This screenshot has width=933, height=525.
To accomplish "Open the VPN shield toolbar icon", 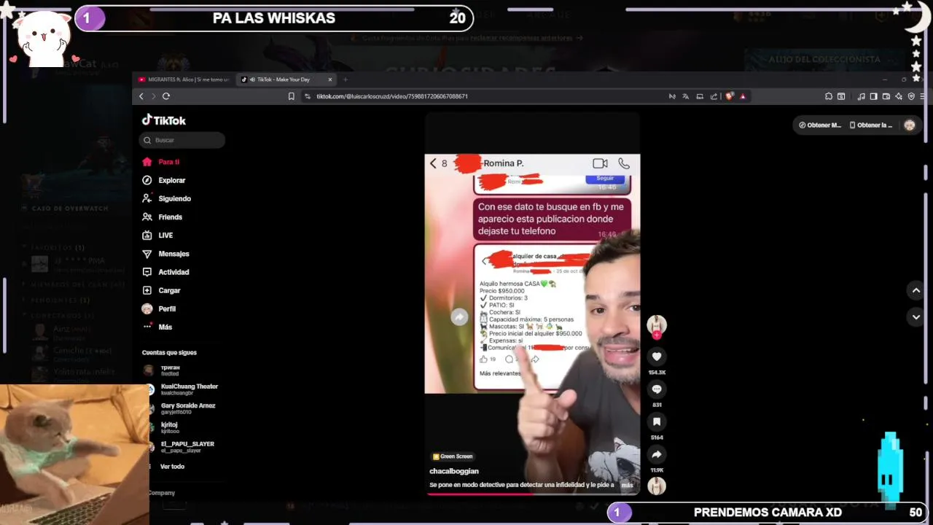I will (911, 96).
